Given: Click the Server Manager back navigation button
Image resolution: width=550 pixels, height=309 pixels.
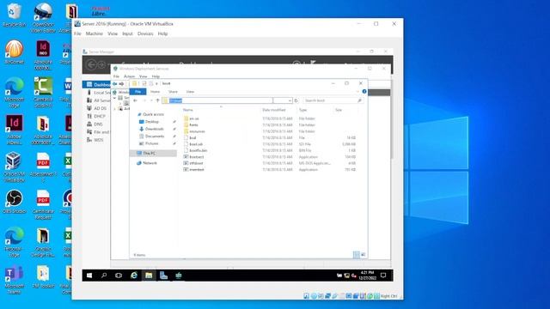Looking at the screenshot, I should tap(91, 65).
